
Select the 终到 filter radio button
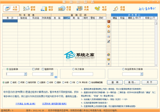tap(19, 82)
